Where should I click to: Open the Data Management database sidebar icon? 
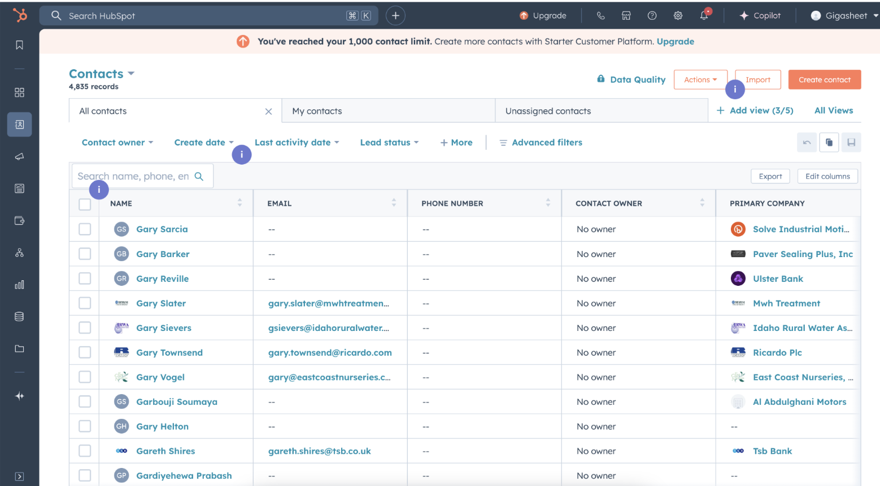pos(19,317)
